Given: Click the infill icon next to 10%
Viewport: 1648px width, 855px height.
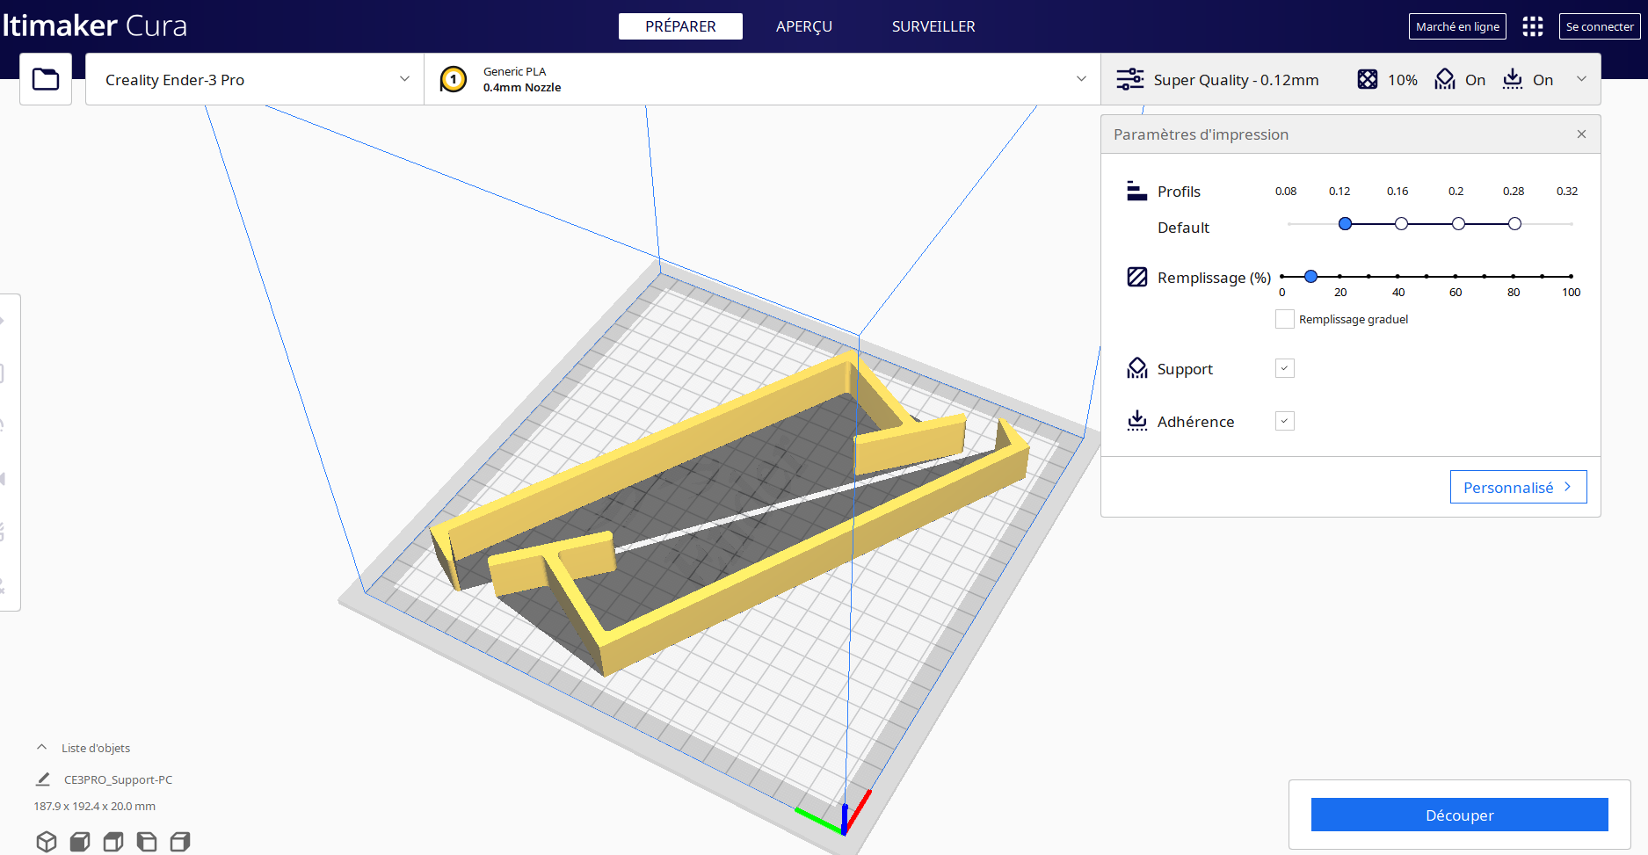Looking at the screenshot, I should tap(1368, 79).
